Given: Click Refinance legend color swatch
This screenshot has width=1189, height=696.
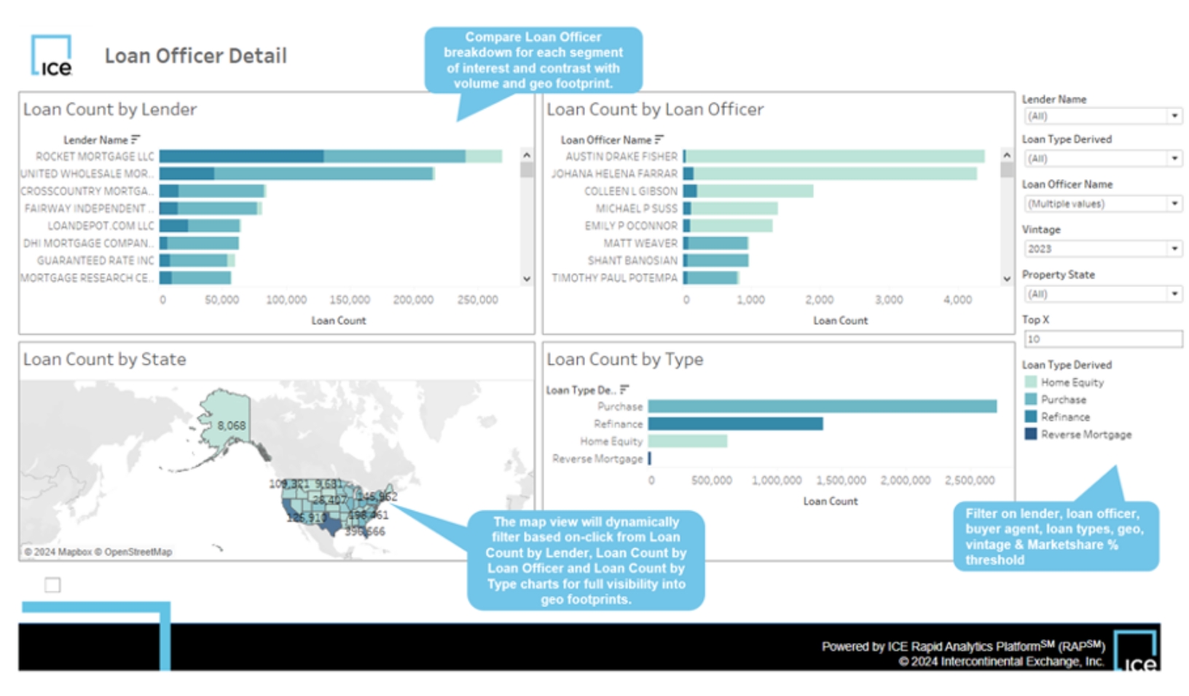Looking at the screenshot, I should pos(1030,416).
